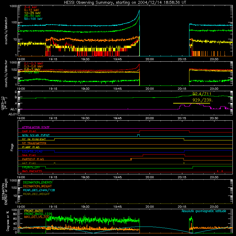This screenshot has height=236, width=236.
Task: Click the SC_IN_SUNLIGHT flag label
Action: click(34, 139)
